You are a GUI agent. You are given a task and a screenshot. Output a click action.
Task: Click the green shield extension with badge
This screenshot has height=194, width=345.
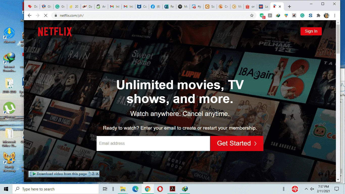pos(262,16)
